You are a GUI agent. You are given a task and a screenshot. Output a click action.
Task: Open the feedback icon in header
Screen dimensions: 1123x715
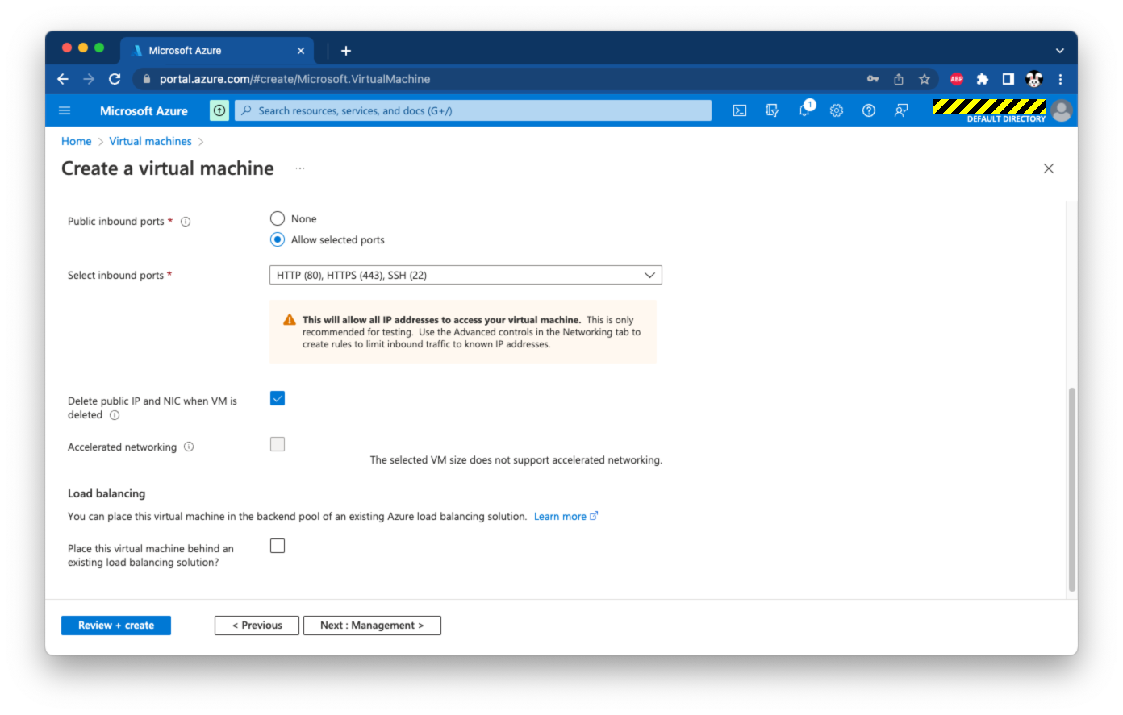901,111
